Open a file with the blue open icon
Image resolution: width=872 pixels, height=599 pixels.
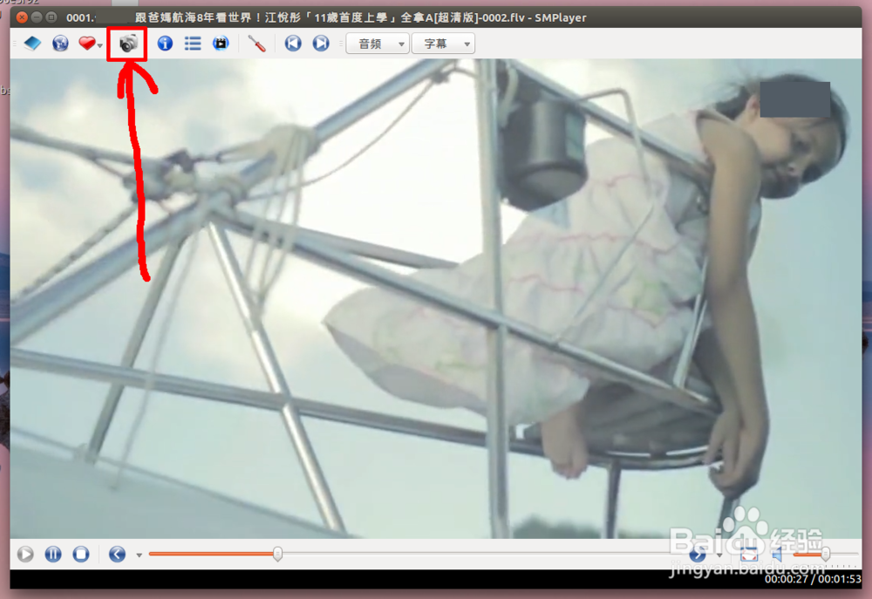32,43
